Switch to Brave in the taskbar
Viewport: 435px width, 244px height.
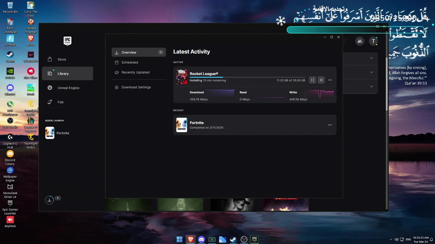point(191,240)
